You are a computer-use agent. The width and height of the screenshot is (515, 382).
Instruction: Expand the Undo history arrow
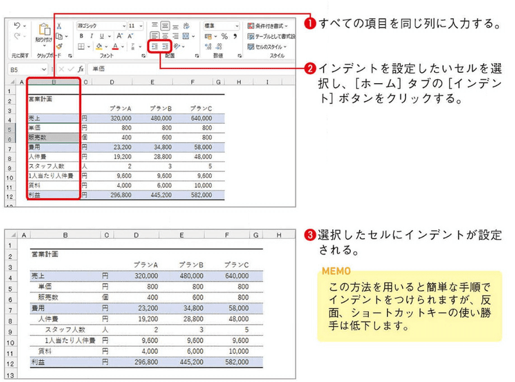[24, 26]
